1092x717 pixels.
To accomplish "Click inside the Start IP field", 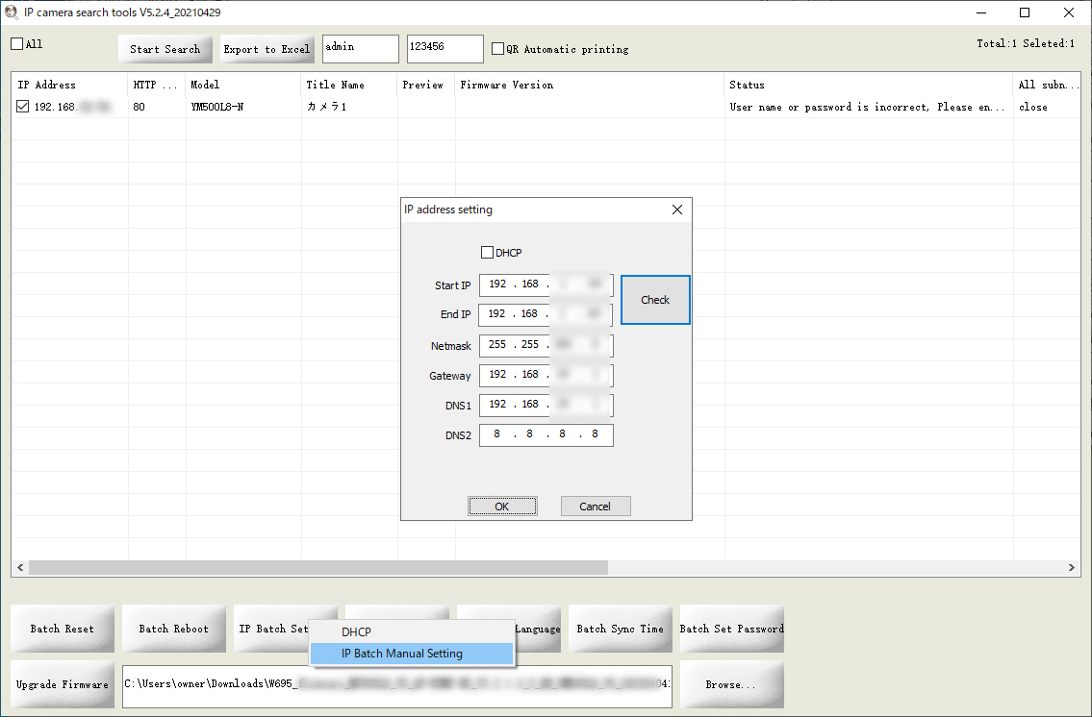I will click(546, 284).
